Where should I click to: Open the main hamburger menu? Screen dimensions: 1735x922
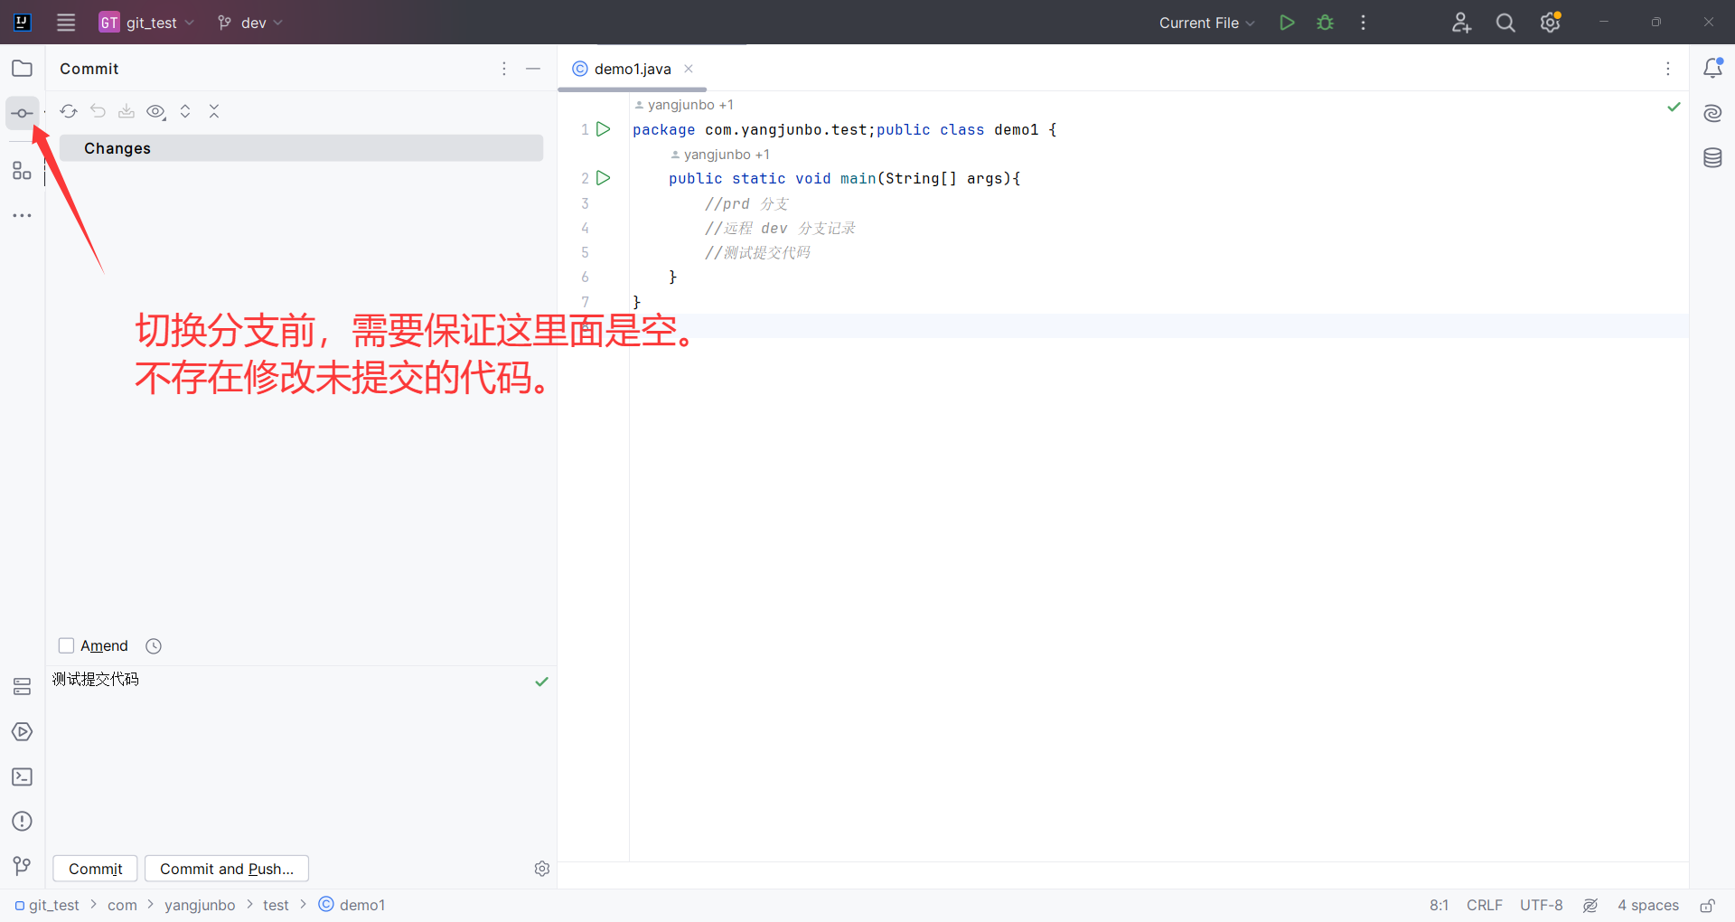point(65,22)
